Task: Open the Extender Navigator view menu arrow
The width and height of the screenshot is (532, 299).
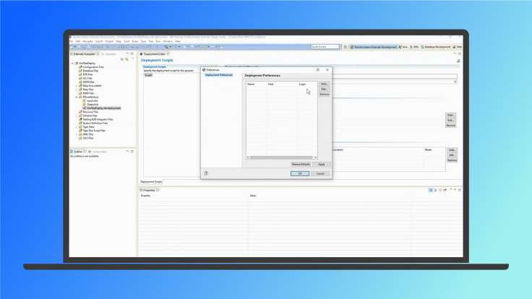Action: (x=132, y=59)
